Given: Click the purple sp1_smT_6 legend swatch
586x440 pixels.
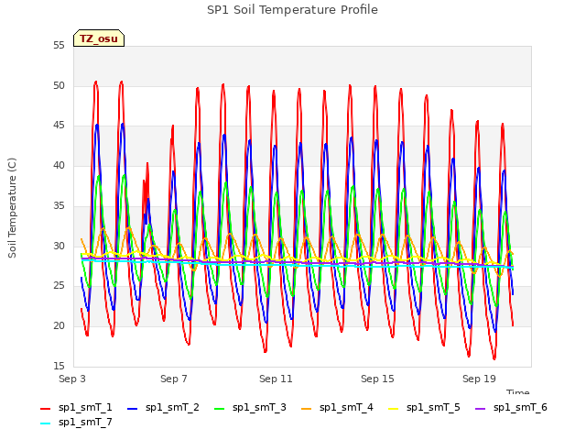Looking at the screenshot, I should click(480, 409).
